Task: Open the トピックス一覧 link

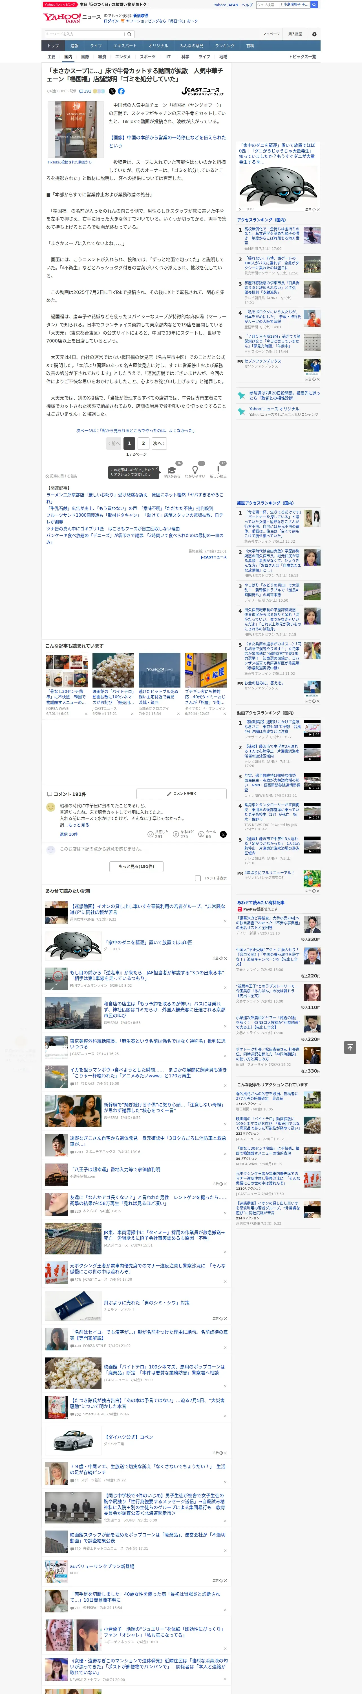Action: pyautogui.click(x=302, y=56)
